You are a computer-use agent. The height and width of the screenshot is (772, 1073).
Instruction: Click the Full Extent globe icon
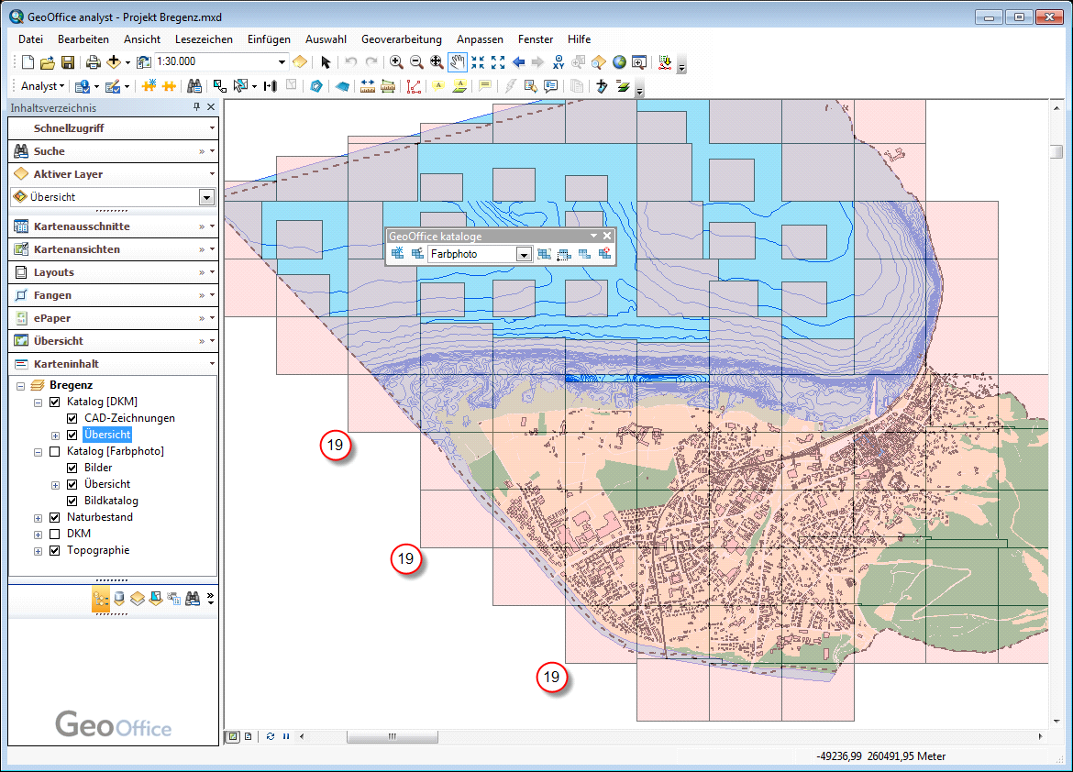pos(619,62)
